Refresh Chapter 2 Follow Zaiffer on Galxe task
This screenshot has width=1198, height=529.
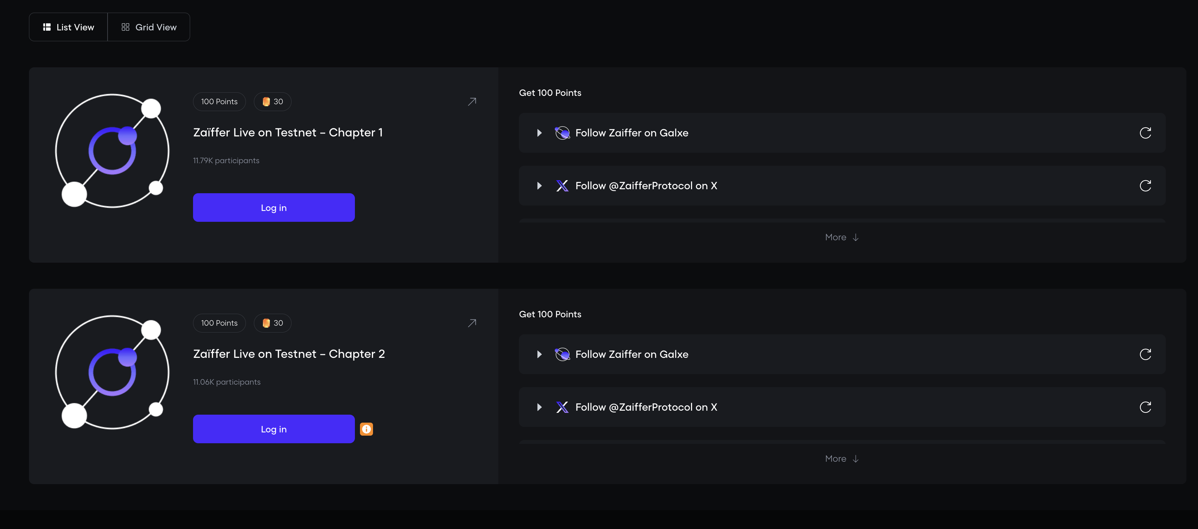point(1145,355)
